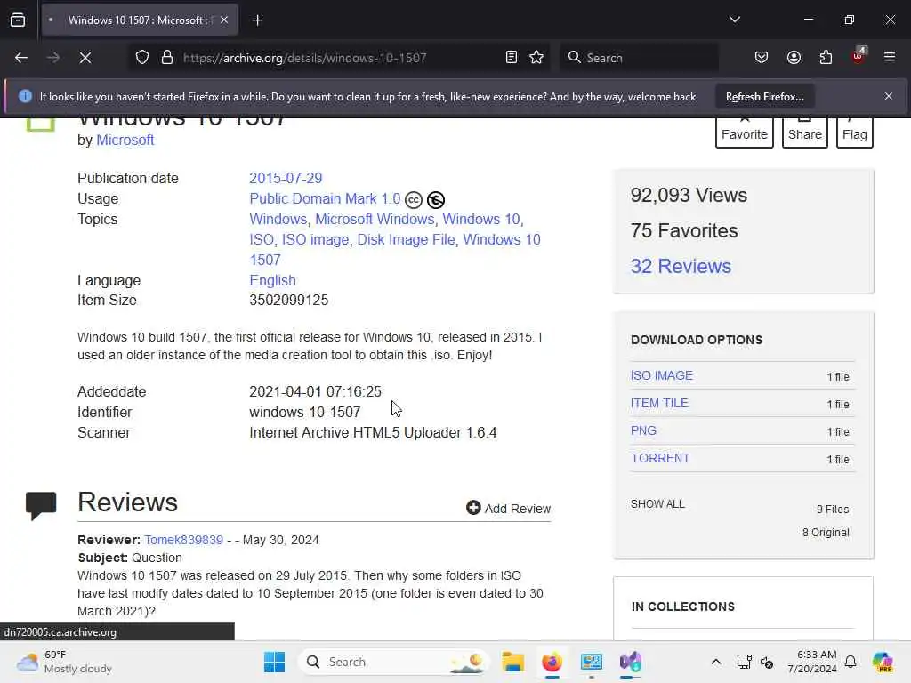This screenshot has width=911, height=683.
Task: Click the Add Review link
Action: point(508,508)
